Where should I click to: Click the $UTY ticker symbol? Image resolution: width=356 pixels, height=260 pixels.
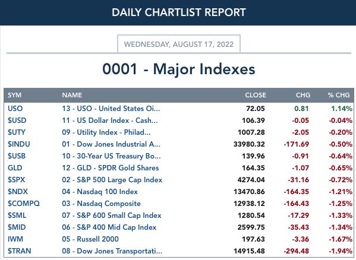click(17, 132)
